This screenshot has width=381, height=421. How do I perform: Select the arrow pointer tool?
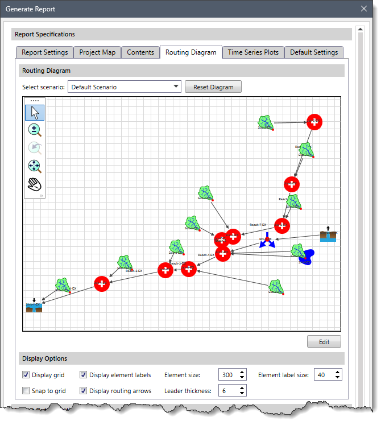(35, 113)
